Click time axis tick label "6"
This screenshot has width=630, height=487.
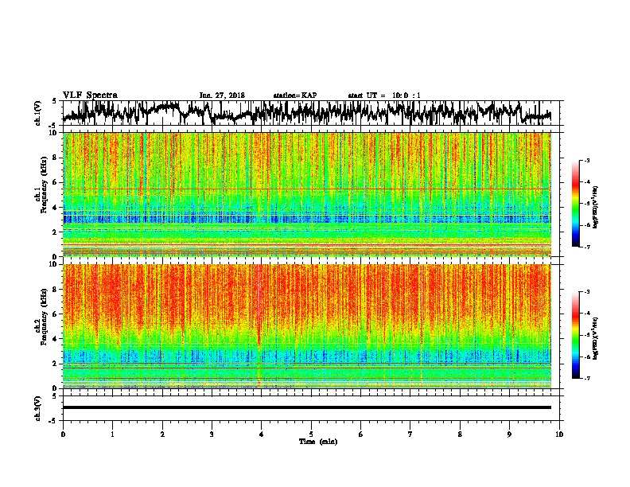361,434
